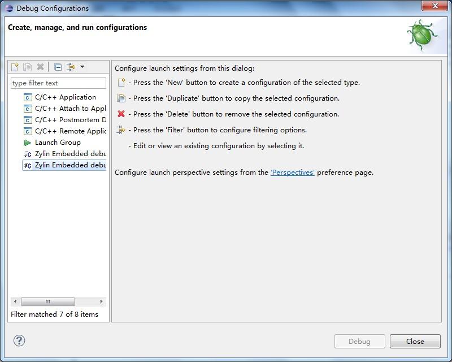452x362 pixels.
Task: Click the New launch configuration toolbar icon
Action: coord(15,67)
